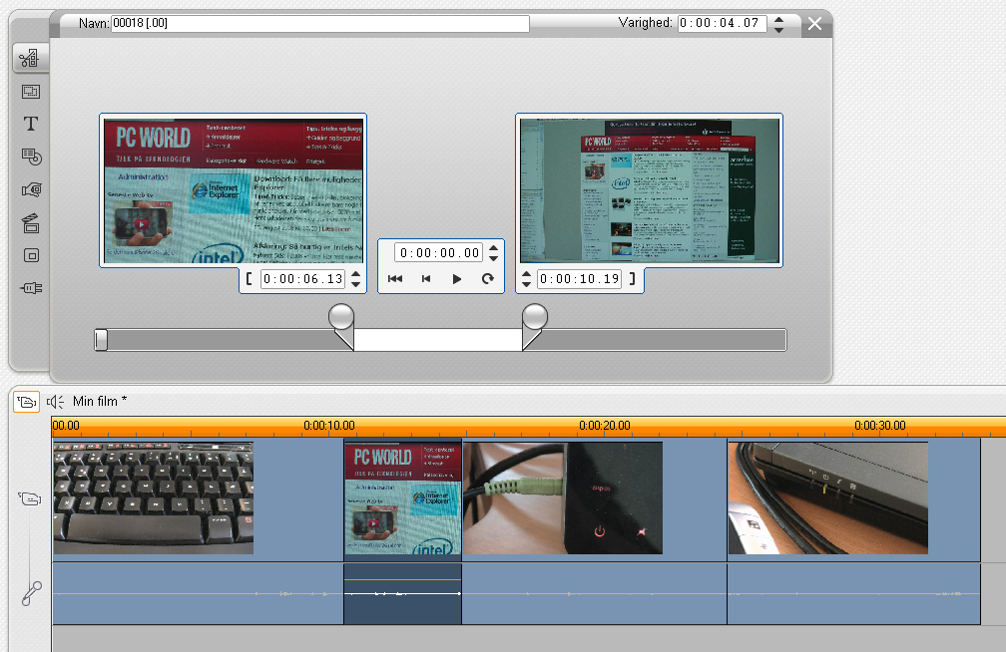Select the frame grabber camera tool
This screenshot has height=652, width=1006.
[x=30, y=189]
